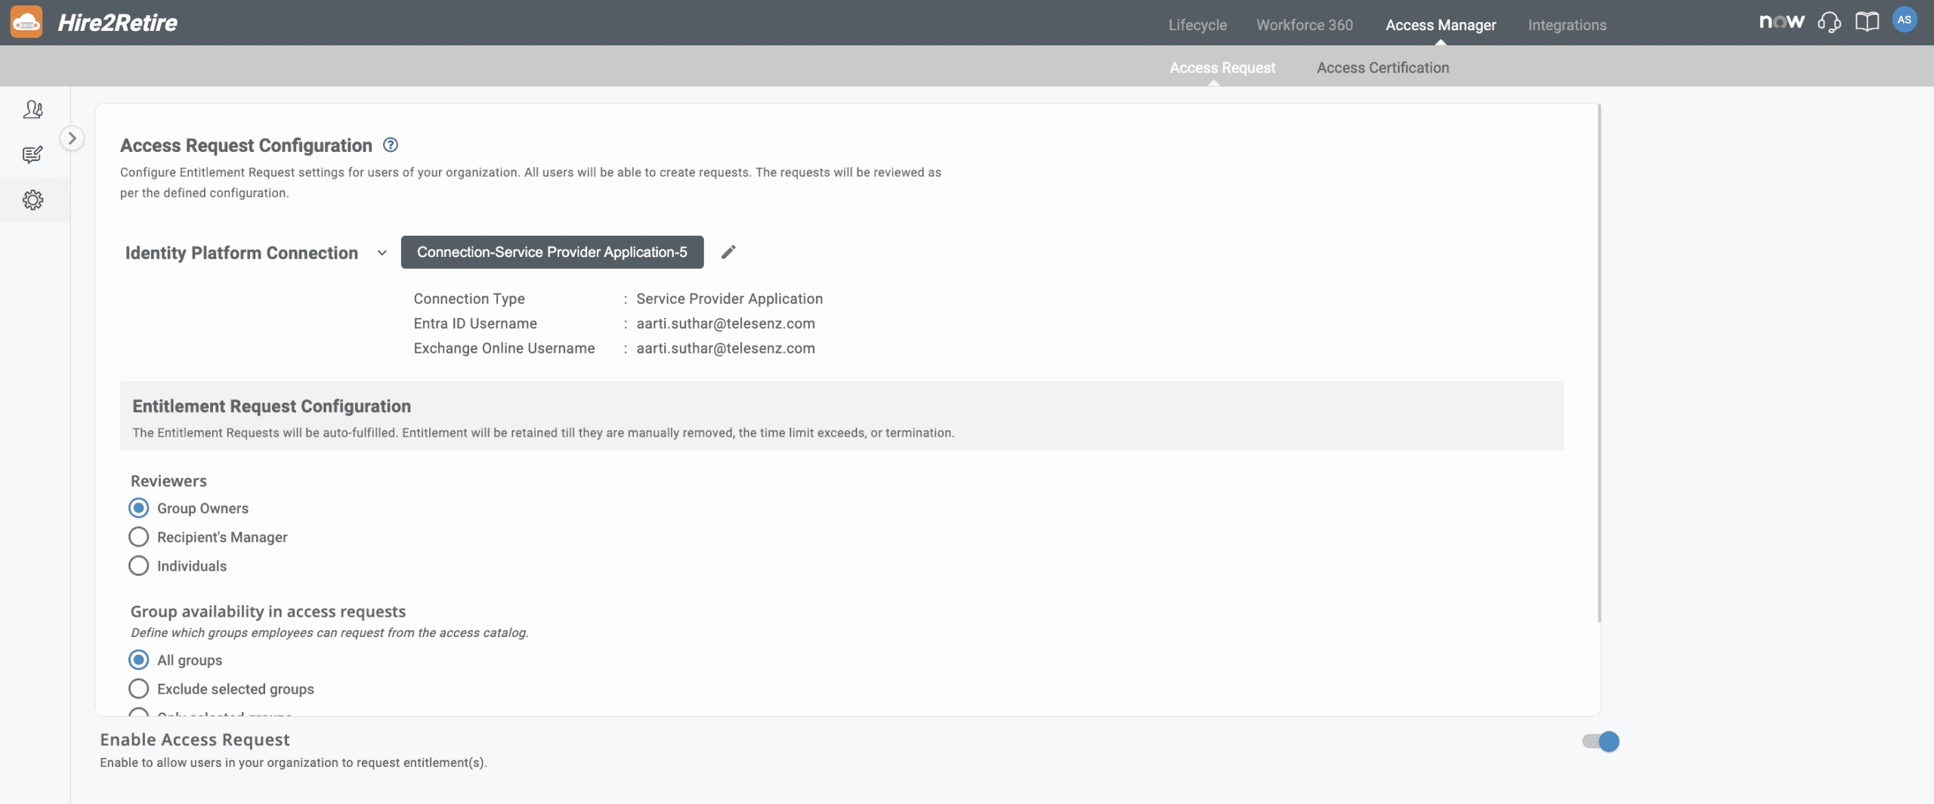Switch to the Access Certification tab

tap(1383, 67)
